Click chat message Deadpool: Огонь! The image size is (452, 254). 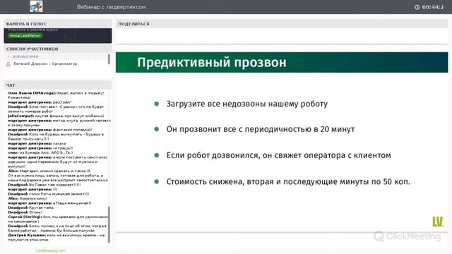coord(25,212)
